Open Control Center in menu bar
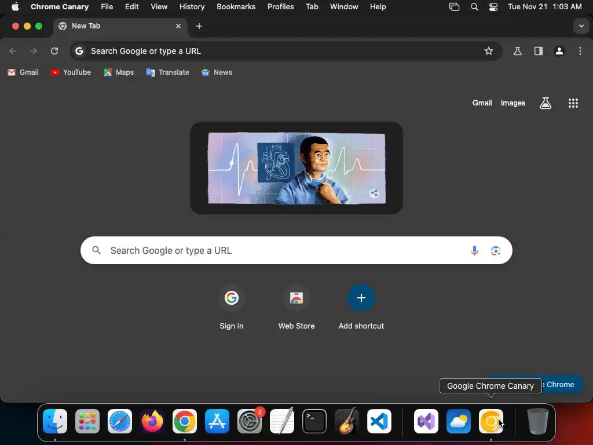Image resolution: width=593 pixels, height=445 pixels. pyautogui.click(x=493, y=7)
